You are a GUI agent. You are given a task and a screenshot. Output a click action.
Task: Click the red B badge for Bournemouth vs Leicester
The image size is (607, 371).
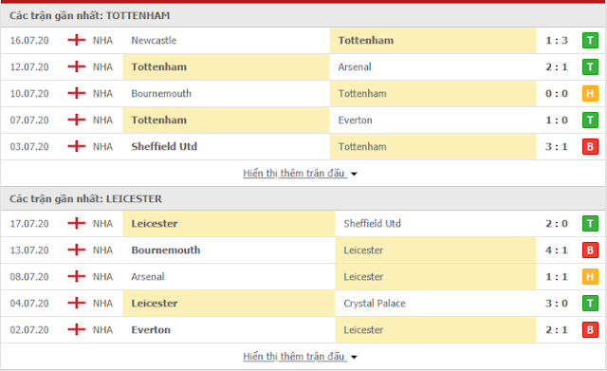click(x=590, y=250)
